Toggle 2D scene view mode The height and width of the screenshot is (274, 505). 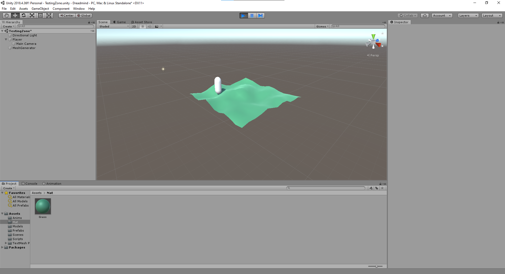tap(134, 26)
